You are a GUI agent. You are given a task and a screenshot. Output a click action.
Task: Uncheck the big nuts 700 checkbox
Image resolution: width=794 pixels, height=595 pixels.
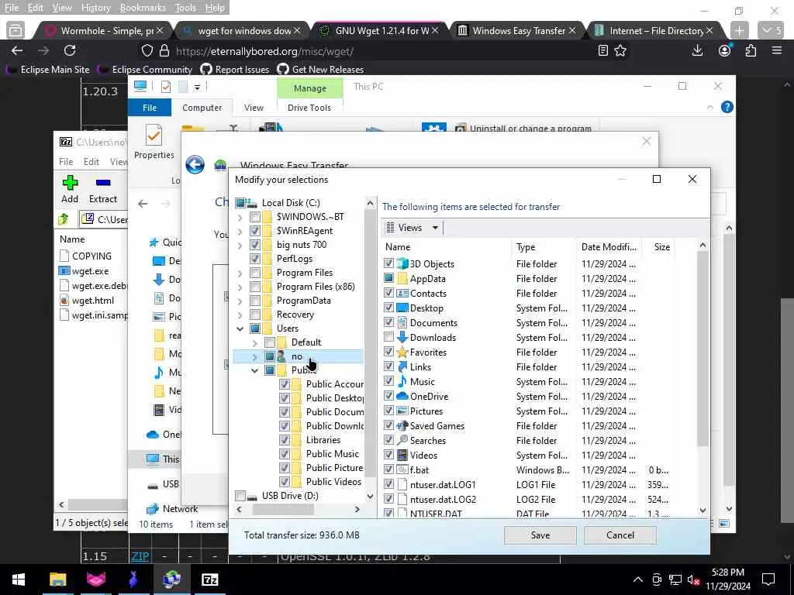[x=255, y=245]
